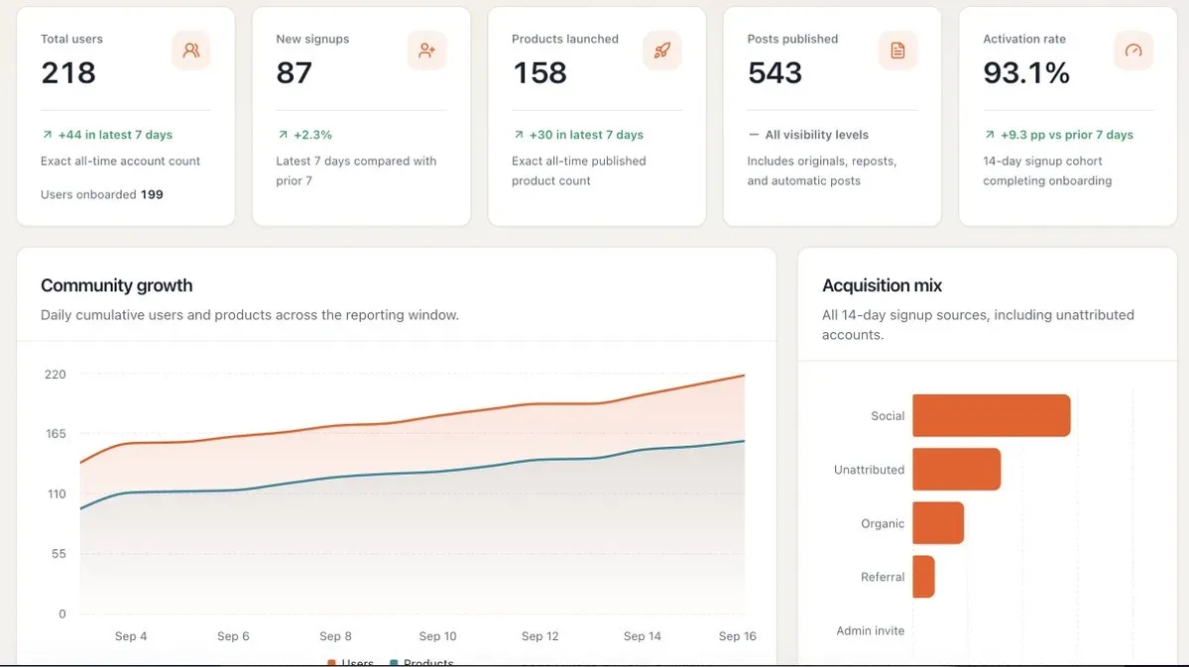Click the Total users value 218
Screen dimensions: 1189x667
tap(68, 72)
